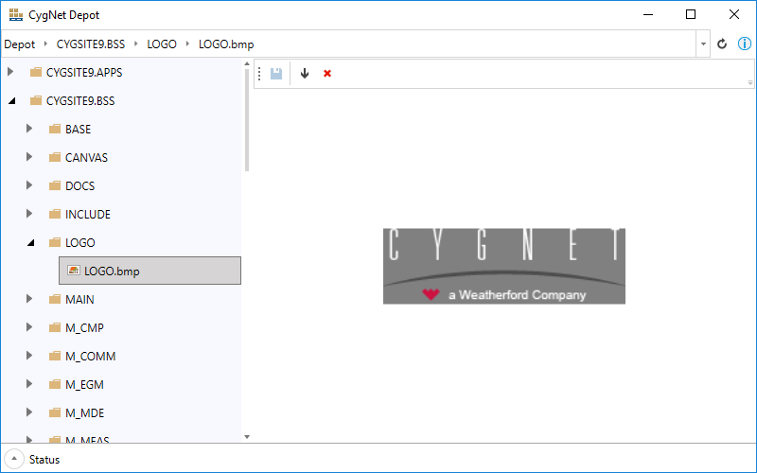Expand the Status panel arrow button
757x473 pixels.
14,459
